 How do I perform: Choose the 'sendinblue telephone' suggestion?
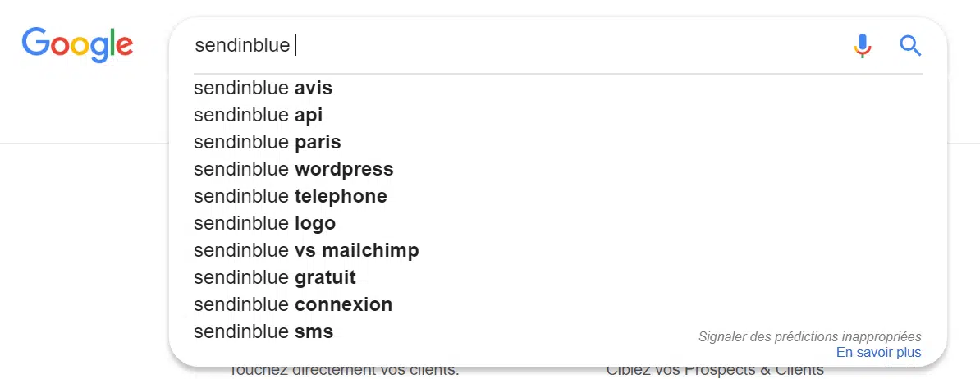(x=290, y=196)
